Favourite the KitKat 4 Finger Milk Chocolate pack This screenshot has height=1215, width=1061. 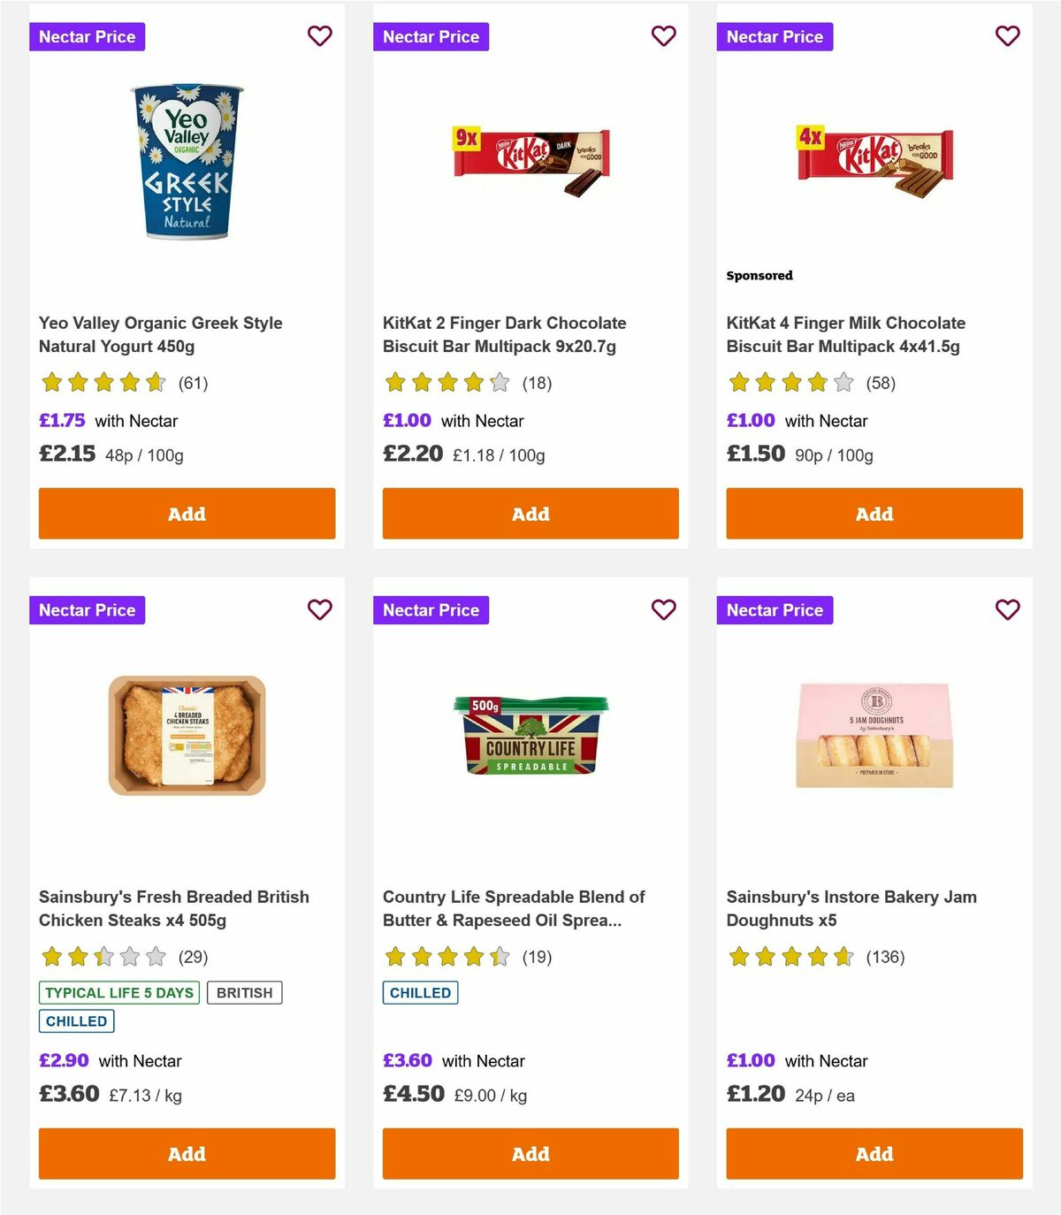point(1006,36)
